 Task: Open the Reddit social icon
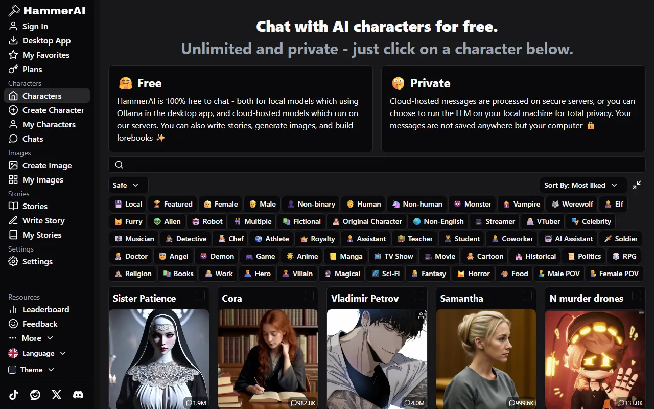tap(35, 395)
